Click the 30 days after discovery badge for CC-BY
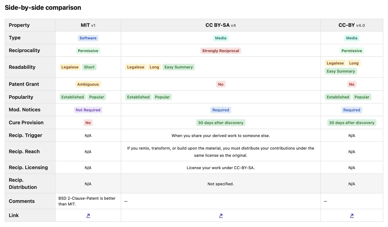The height and width of the screenshot is (227, 388). click(x=352, y=123)
